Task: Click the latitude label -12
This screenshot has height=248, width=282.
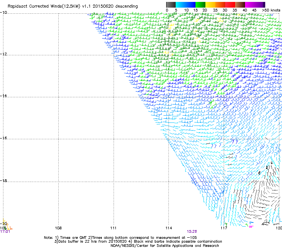Action: click(x=3, y=54)
